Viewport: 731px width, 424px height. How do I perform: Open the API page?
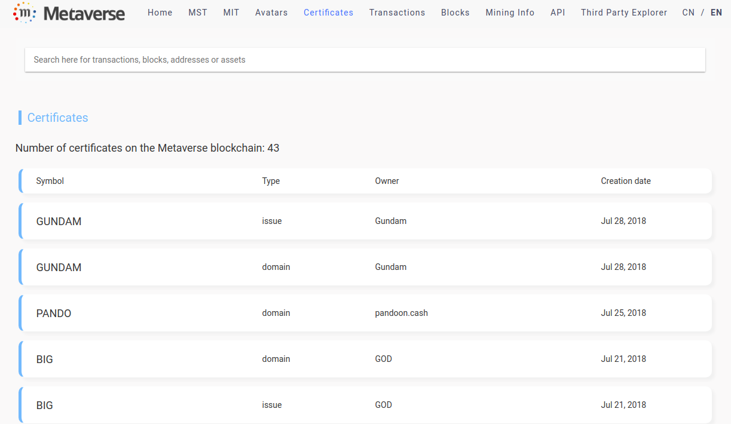click(558, 13)
